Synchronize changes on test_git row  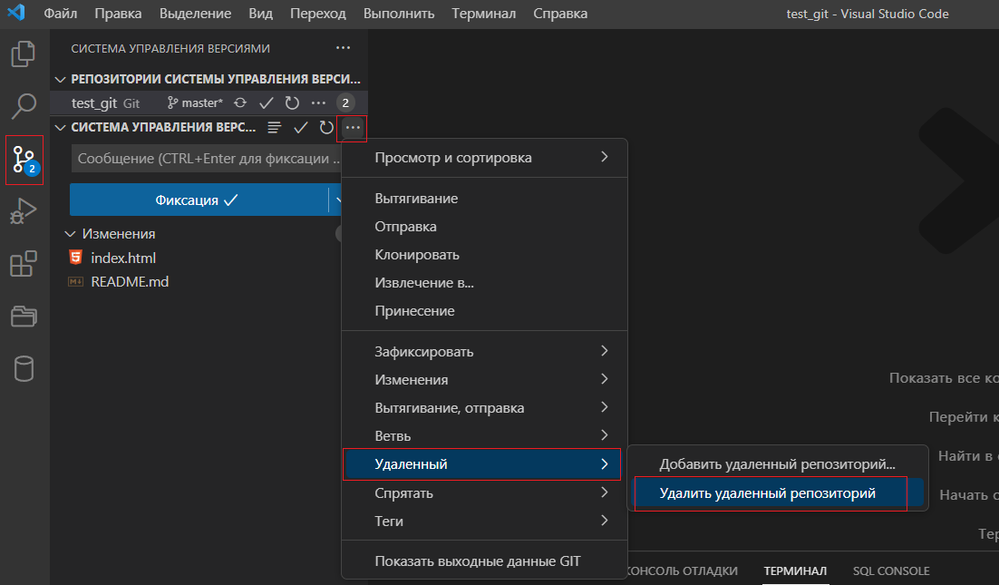[240, 102]
